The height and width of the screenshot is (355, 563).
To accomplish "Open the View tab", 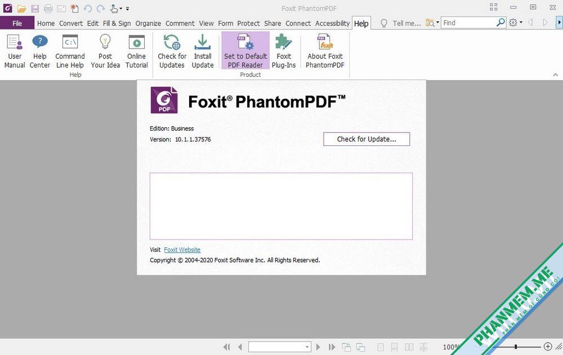I will click(x=206, y=23).
